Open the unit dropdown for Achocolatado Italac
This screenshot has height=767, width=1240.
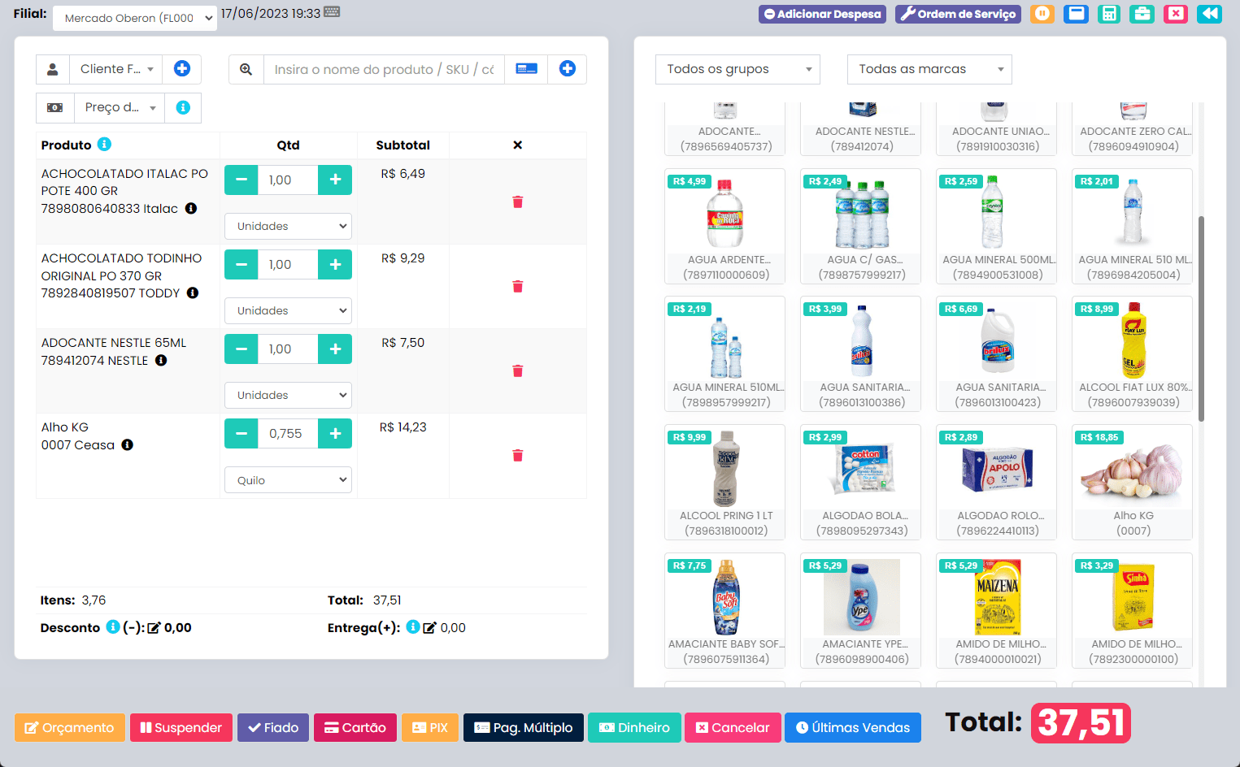288,226
